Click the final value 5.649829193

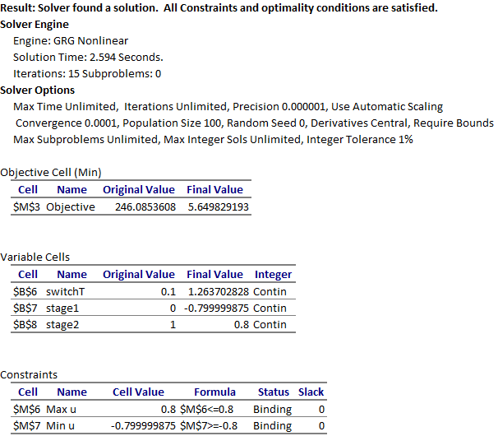point(219,207)
